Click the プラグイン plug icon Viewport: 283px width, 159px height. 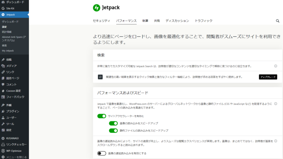(x=3, y=111)
